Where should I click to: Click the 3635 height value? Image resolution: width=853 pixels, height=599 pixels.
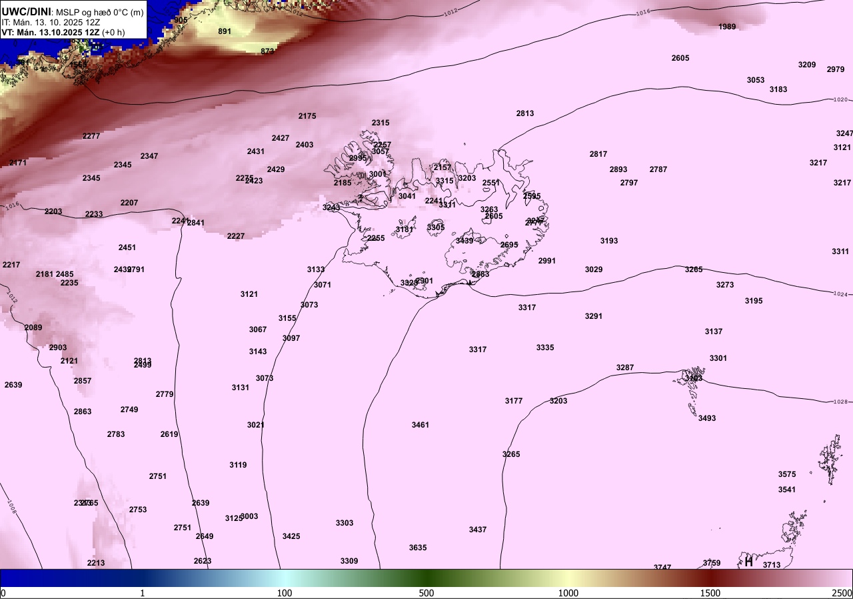(x=418, y=548)
